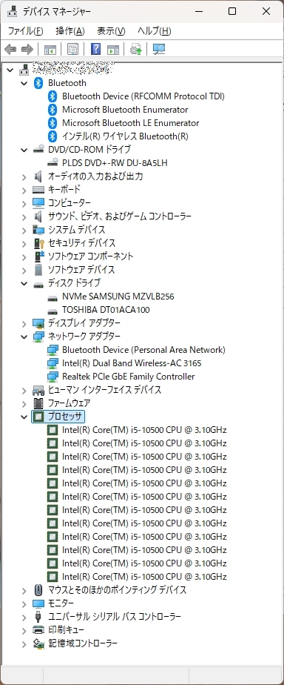Image resolution: width=284 pixels, height=685 pixels.
Task: Expand サウンド、ビデオ、およびゲーム コントローラー
Action: coord(24,216)
